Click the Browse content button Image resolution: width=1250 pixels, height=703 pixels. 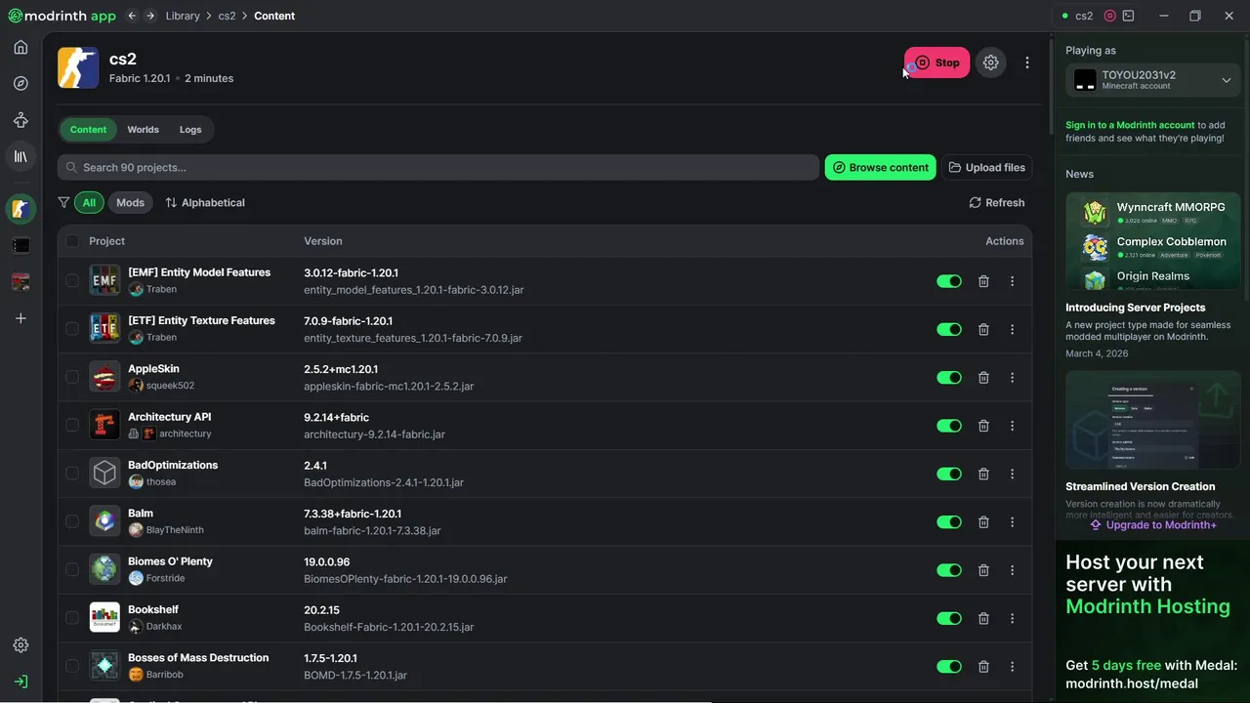click(880, 168)
